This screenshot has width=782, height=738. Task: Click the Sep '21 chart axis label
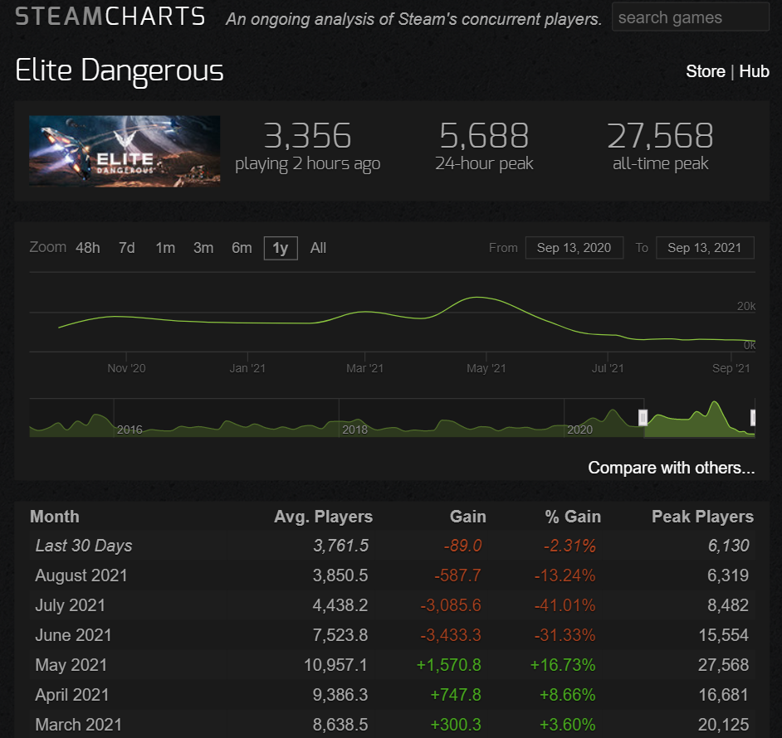click(x=731, y=368)
